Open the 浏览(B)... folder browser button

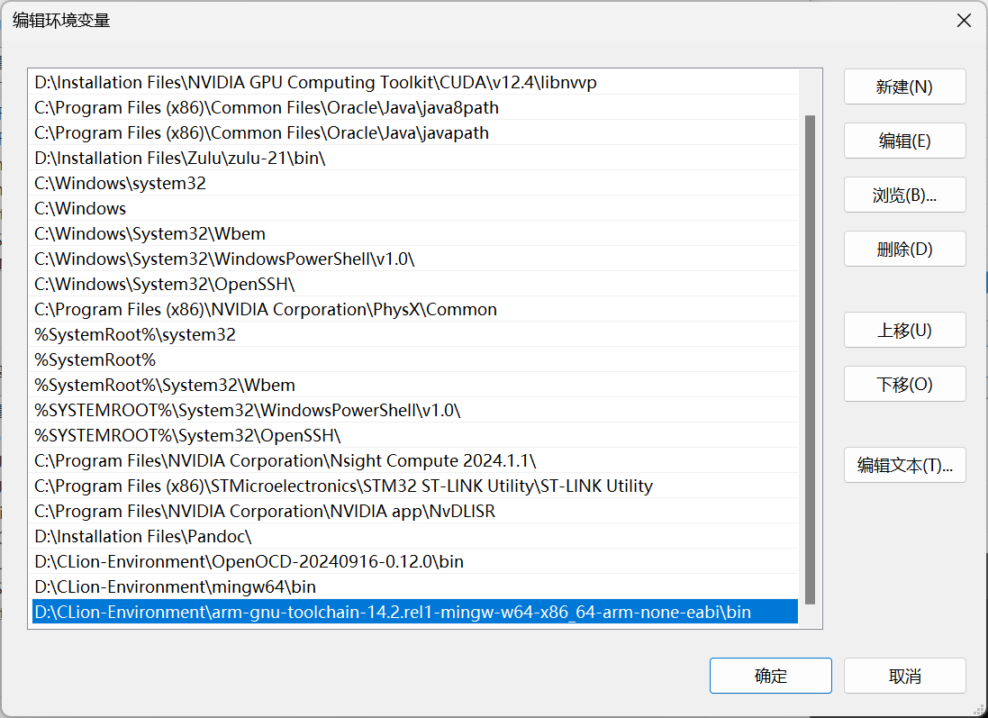tap(904, 195)
